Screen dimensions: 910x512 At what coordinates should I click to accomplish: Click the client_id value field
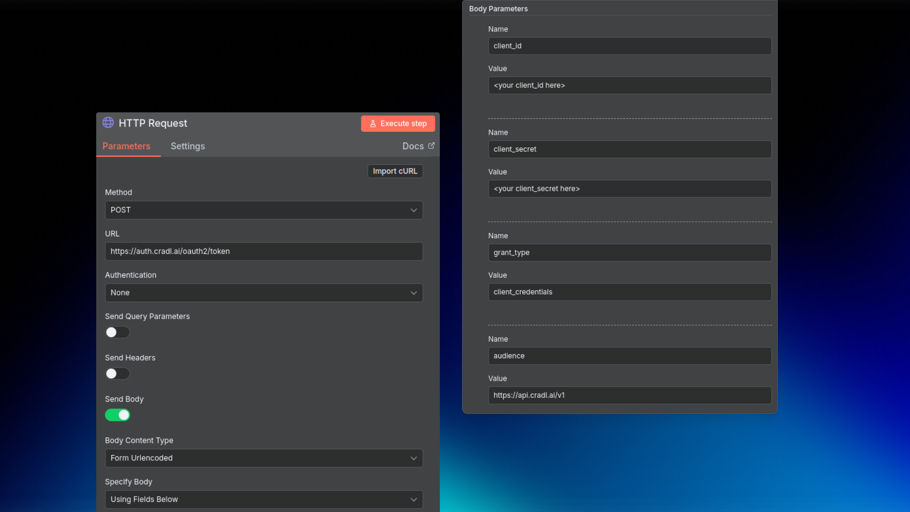pos(629,85)
